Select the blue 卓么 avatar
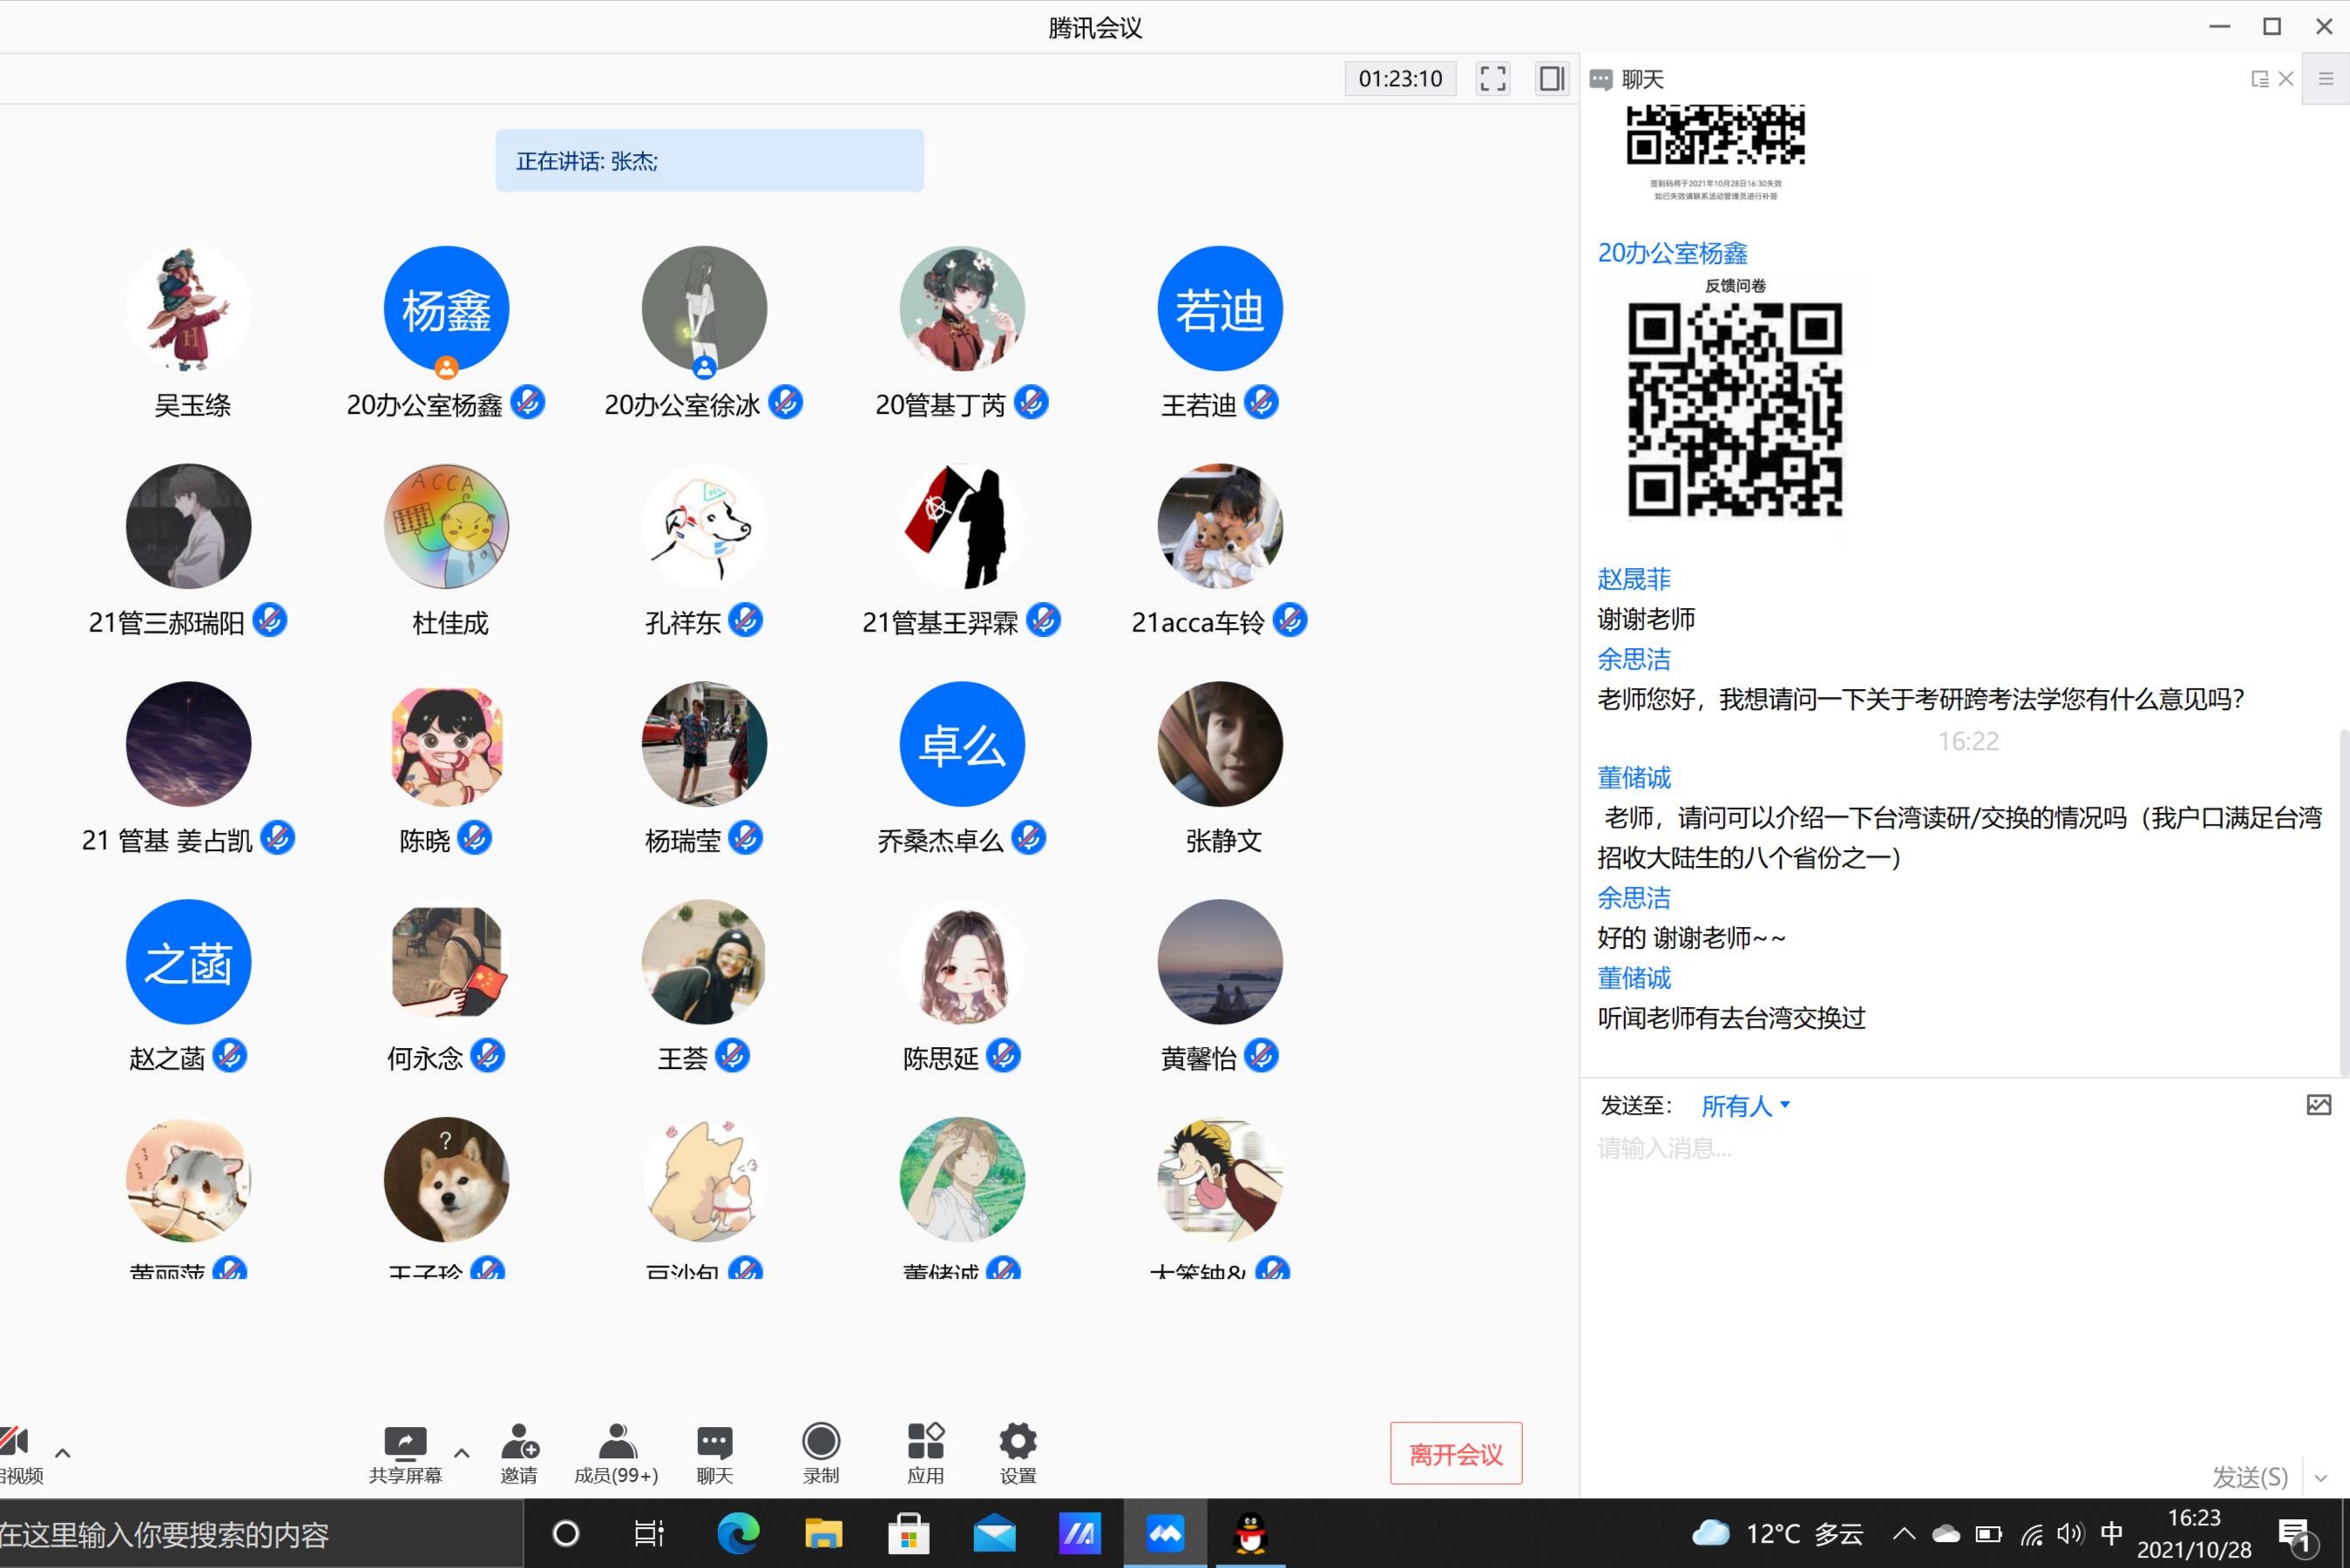This screenshot has width=2350, height=1568. tap(962, 744)
